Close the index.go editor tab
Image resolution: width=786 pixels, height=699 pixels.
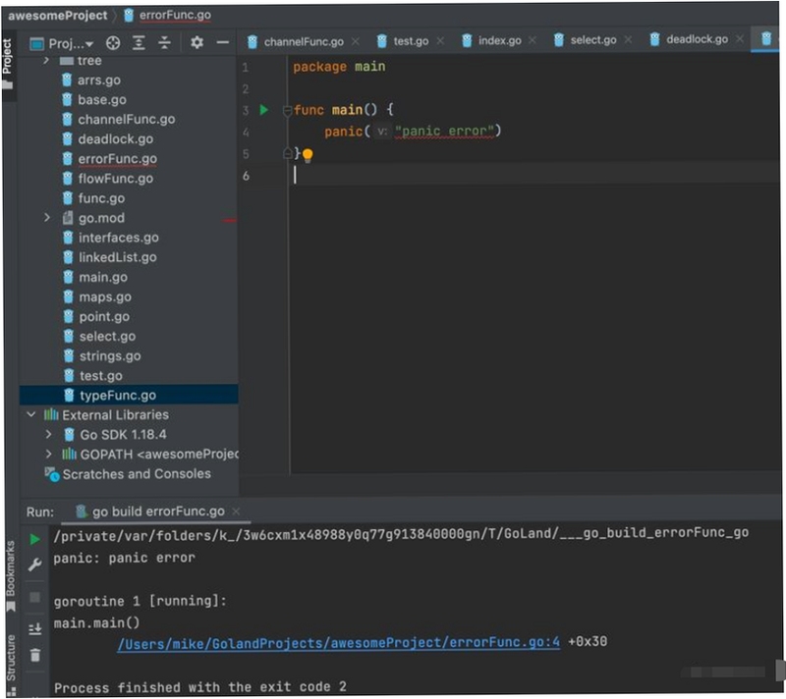[533, 39]
